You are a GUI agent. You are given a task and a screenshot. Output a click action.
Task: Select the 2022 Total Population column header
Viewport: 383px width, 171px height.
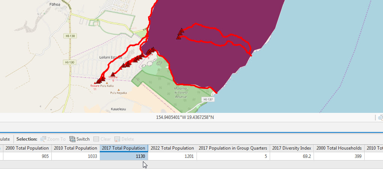tap(172, 148)
